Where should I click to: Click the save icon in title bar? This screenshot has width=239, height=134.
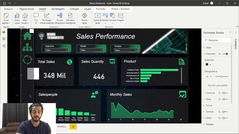click(4, 3)
